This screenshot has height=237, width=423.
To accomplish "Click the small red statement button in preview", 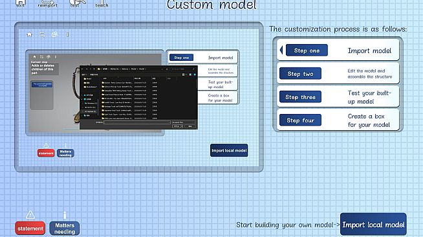I will pyautogui.click(x=46, y=153).
